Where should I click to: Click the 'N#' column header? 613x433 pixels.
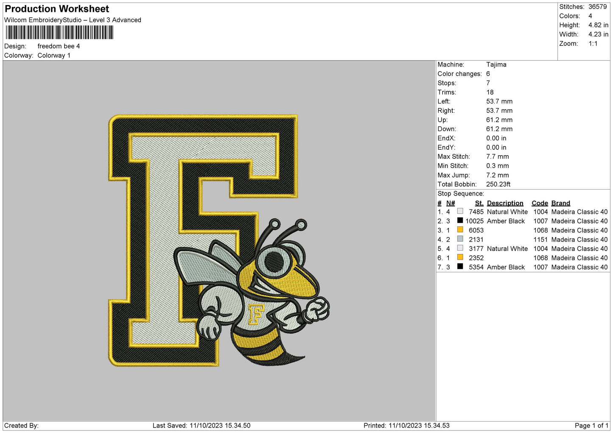point(451,203)
